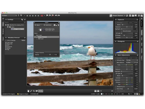Click the sort direction arrow icon

[x=19, y=15]
